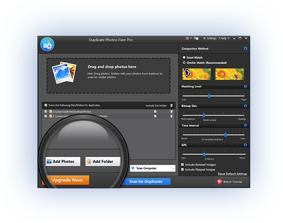This screenshot has height=223, width=283.
Task: Click the Add Folder button
Action: (x=103, y=161)
